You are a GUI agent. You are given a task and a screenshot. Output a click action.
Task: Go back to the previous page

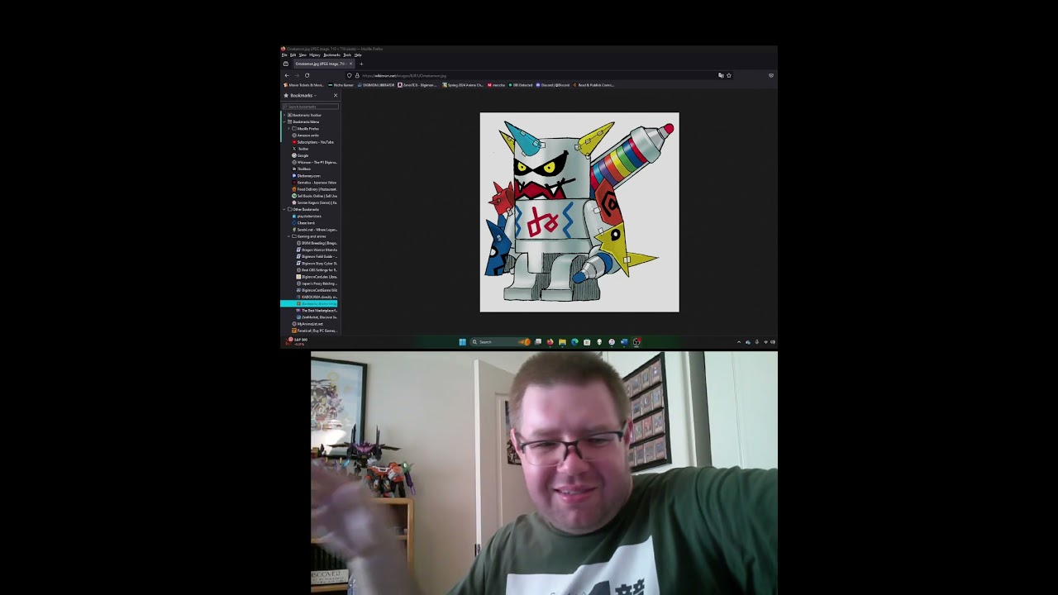click(287, 75)
